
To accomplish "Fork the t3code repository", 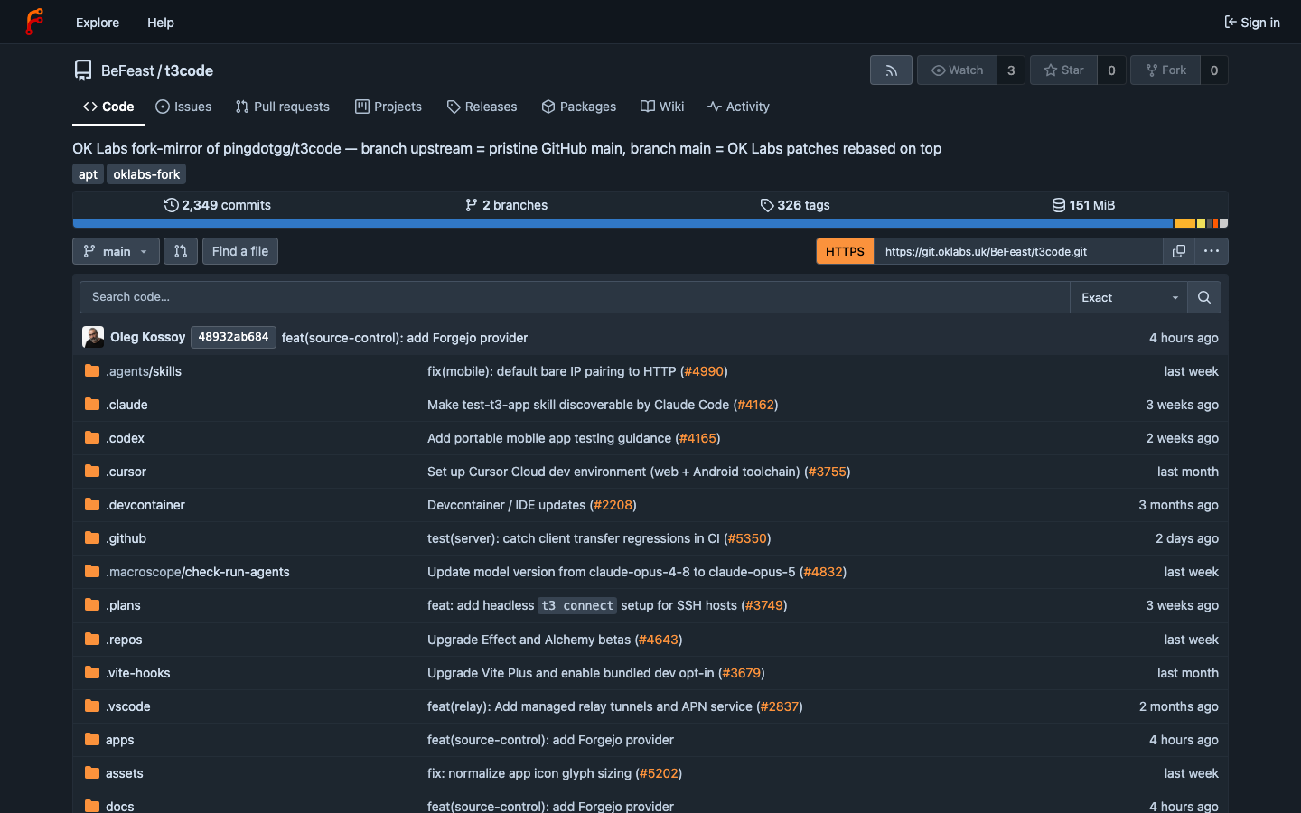I will pos(1165,70).
